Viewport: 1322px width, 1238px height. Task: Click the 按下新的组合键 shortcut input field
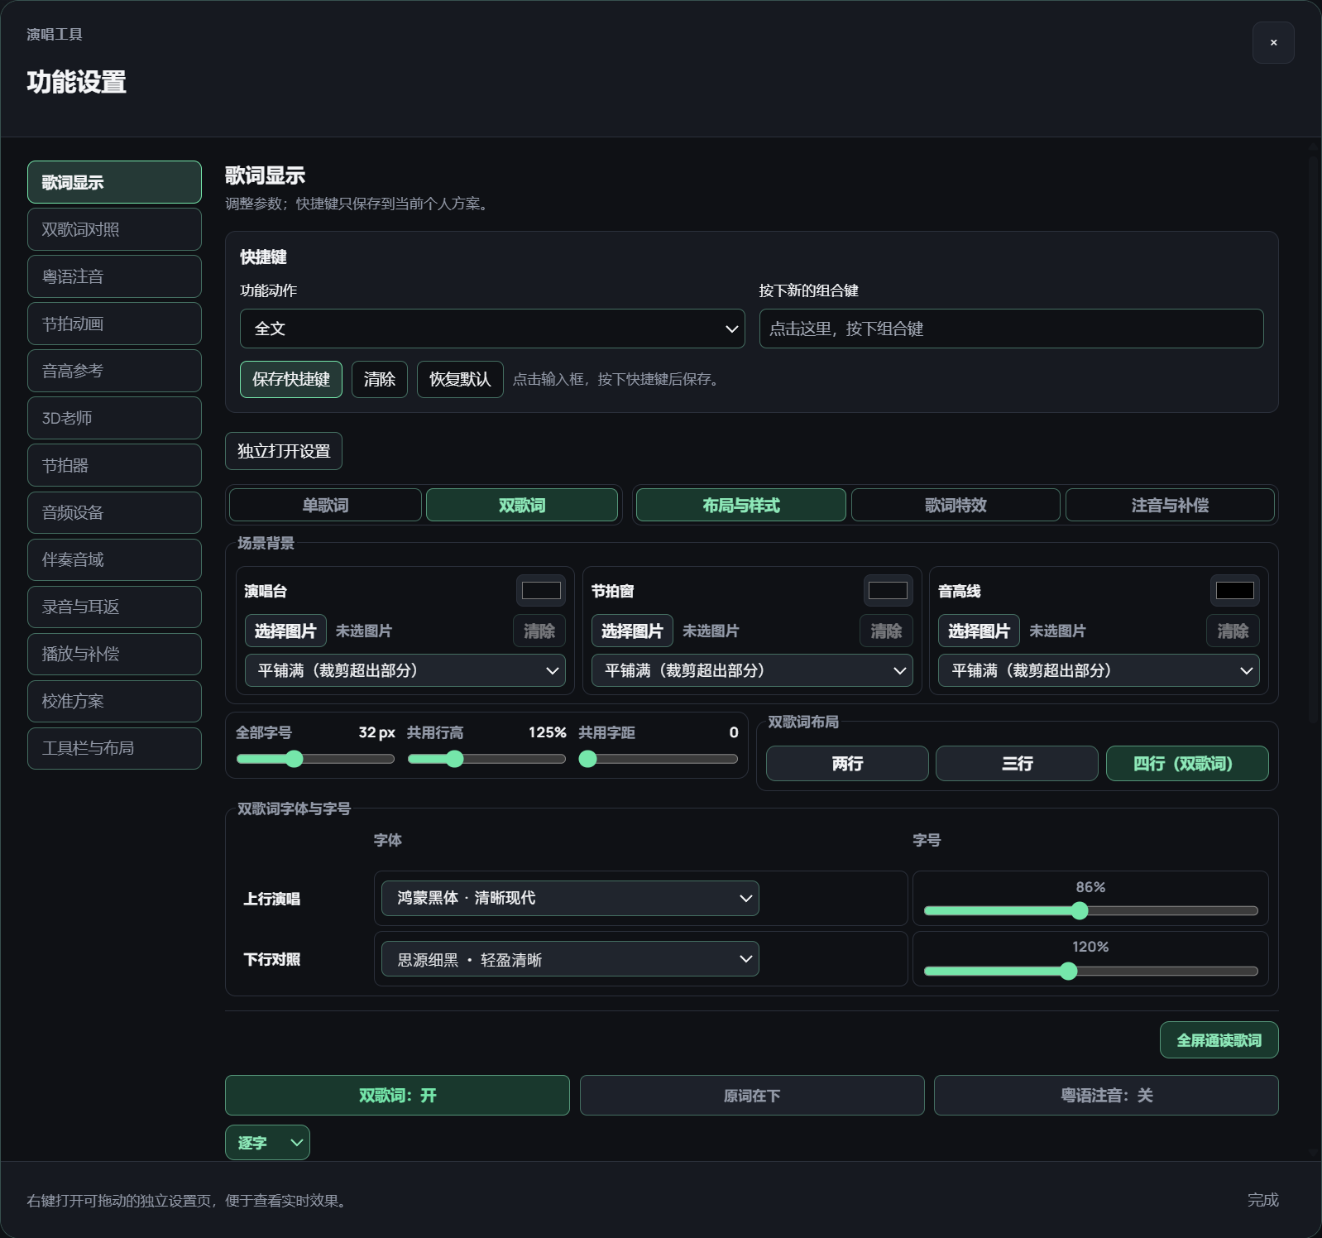1011,329
